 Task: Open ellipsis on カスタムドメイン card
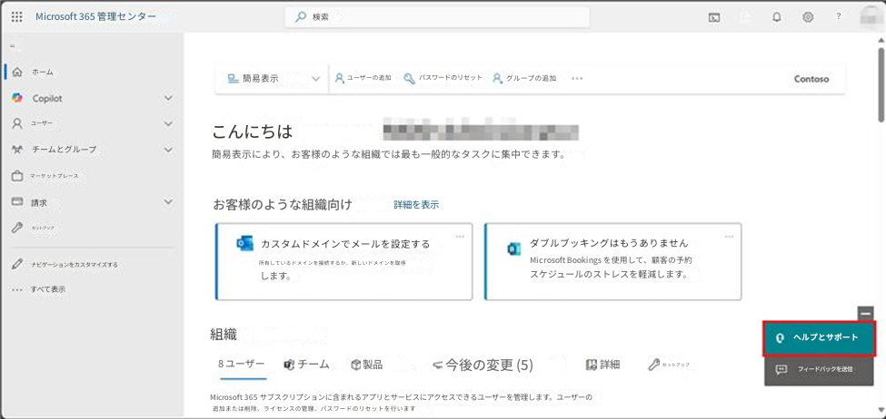[460, 237]
